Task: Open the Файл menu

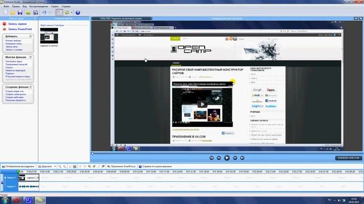Action: pos(6,6)
